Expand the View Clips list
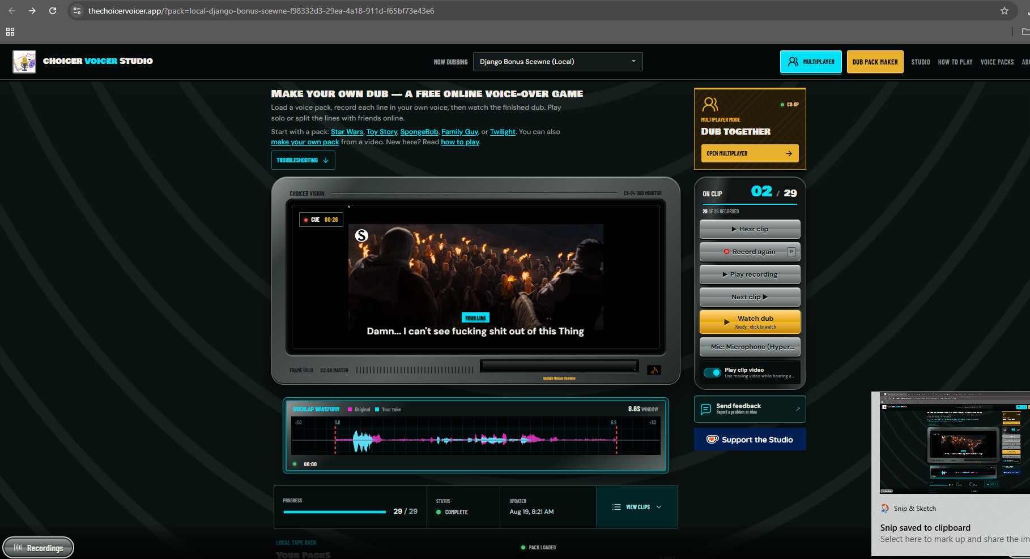This screenshot has height=559, width=1030. point(637,507)
